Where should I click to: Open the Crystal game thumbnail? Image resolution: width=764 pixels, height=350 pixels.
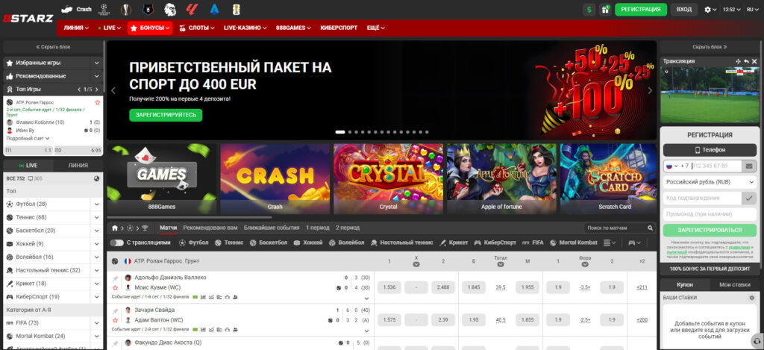point(388,179)
